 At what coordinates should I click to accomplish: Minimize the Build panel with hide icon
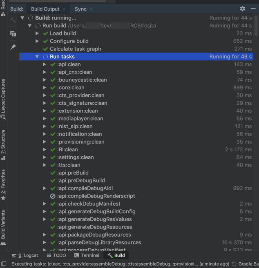253,9
